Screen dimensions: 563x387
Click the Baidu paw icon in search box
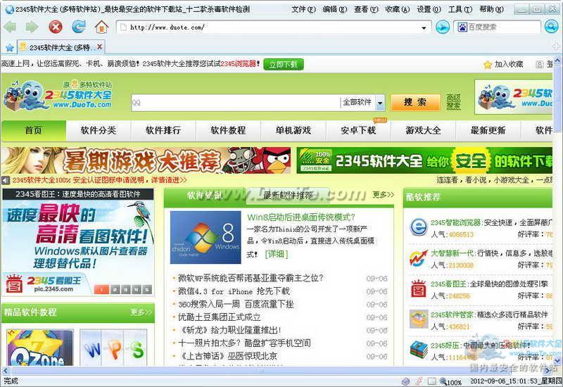coord(462,27)
